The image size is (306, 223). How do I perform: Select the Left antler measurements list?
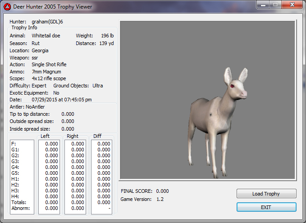tap(49, 176)
